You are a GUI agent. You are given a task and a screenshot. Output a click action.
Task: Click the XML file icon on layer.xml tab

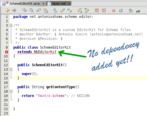49,4
